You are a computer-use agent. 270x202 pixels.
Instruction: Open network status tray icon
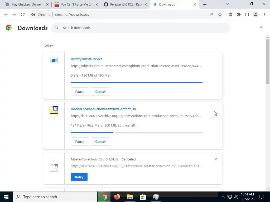click(x=230, y=197)
